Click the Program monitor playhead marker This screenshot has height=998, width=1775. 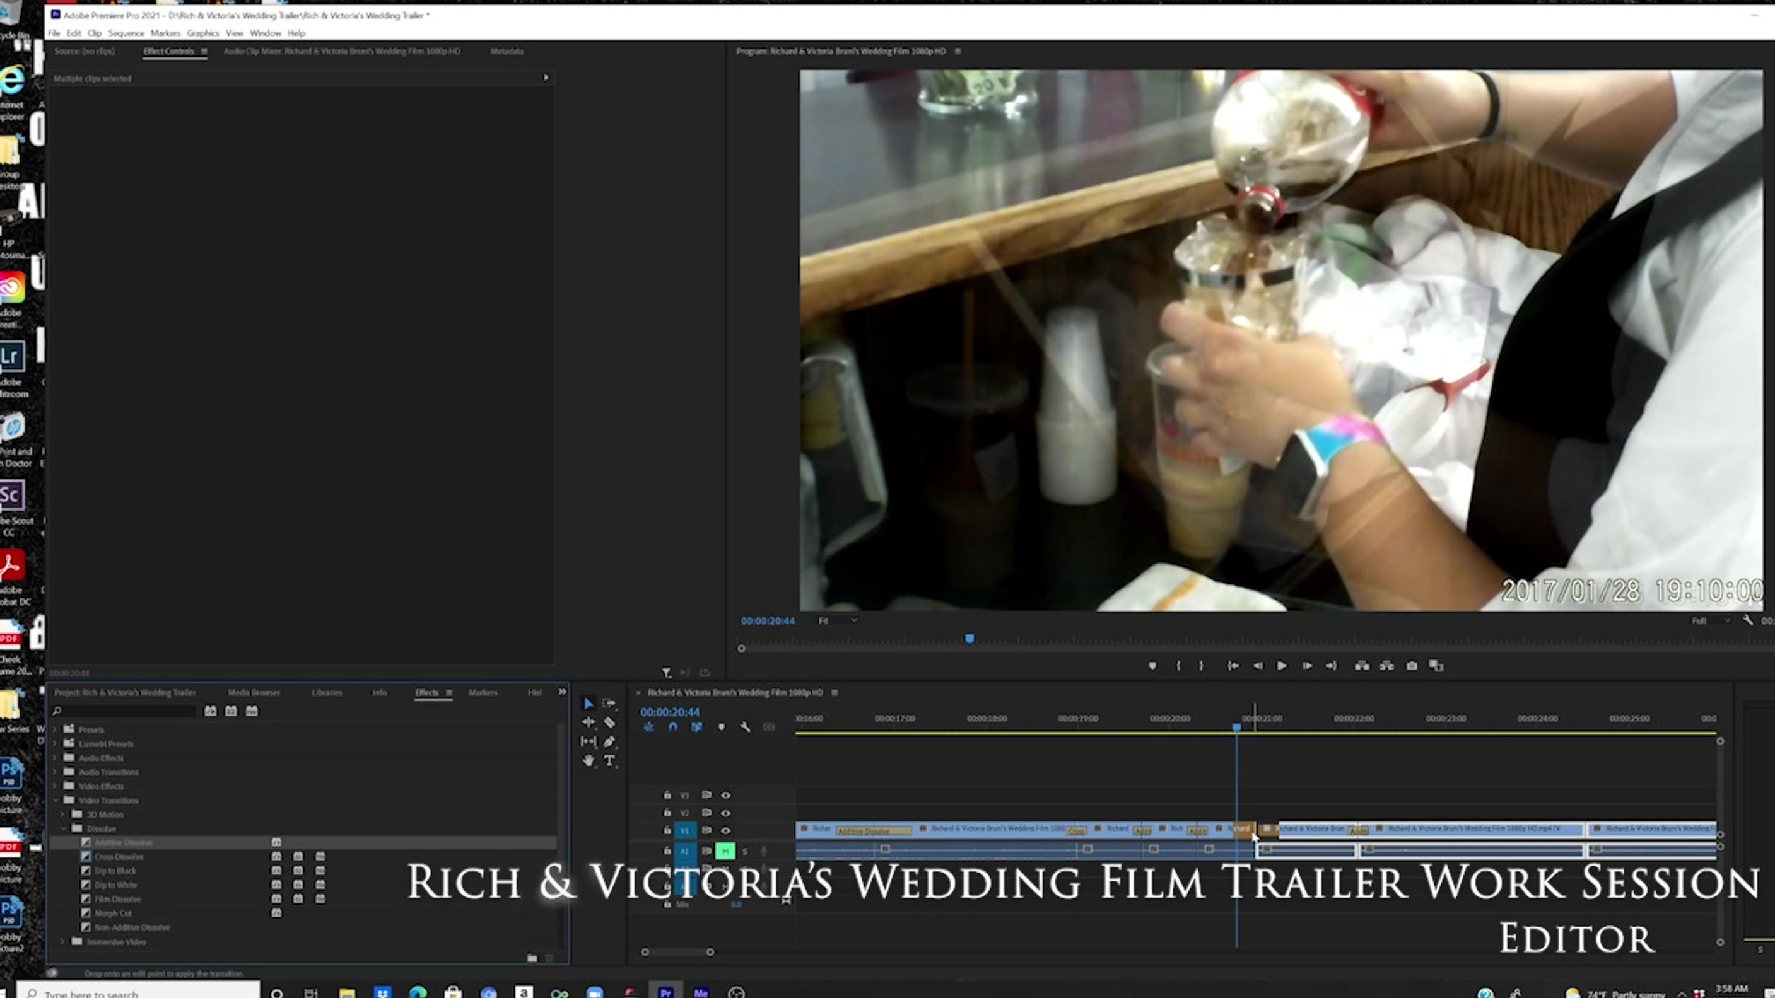[x=969, y=639]
